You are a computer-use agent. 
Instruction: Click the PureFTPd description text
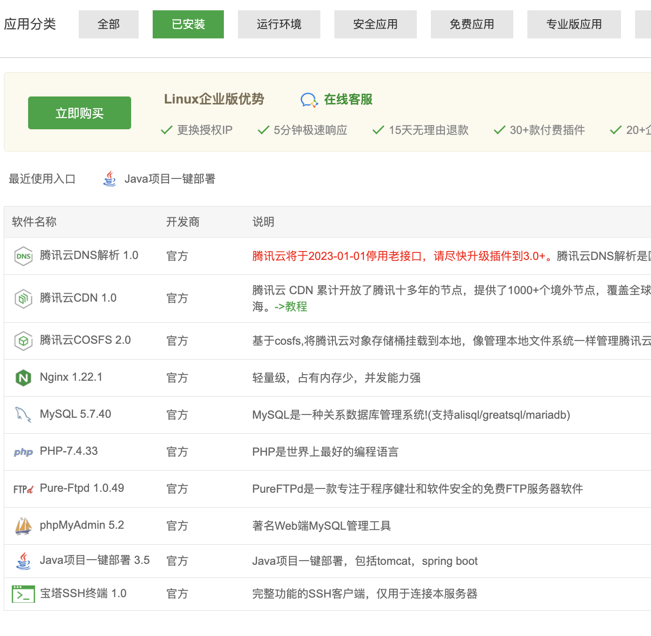click(418, 489)
